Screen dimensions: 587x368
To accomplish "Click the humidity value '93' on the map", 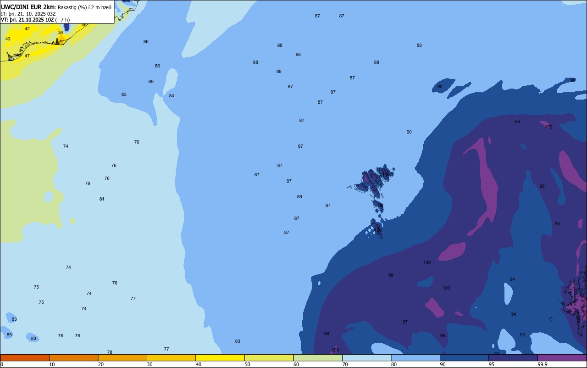I will 522,335.
